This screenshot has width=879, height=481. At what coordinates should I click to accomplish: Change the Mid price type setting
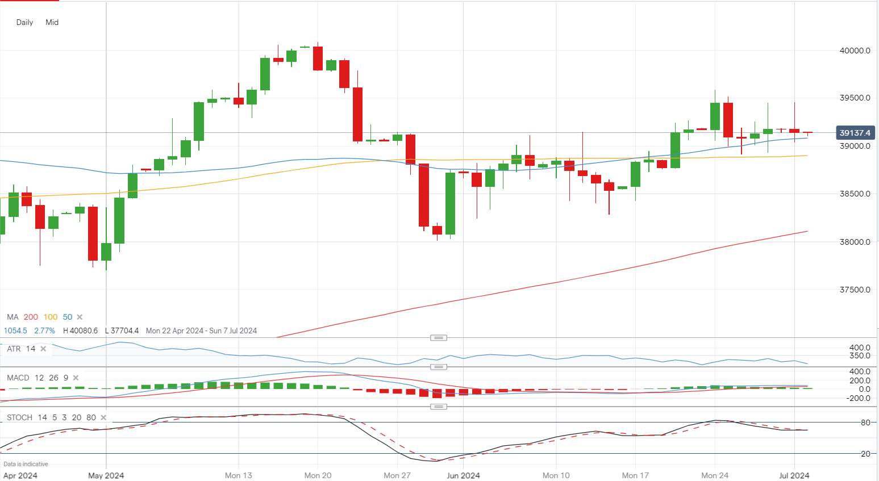[x=52, y=22]
